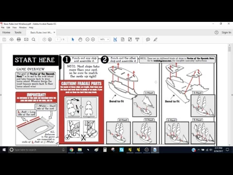Screen dimensions: 233x175
Task: Switch to the Tools tab
Action: tap(18, 33)
